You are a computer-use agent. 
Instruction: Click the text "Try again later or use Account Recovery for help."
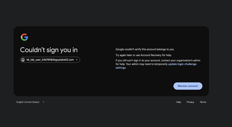coord(144,55)
